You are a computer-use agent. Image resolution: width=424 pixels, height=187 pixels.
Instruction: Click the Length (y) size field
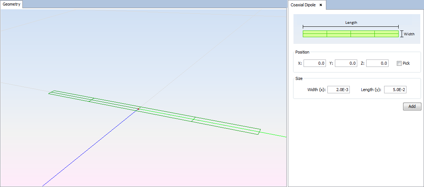[395, 90]
